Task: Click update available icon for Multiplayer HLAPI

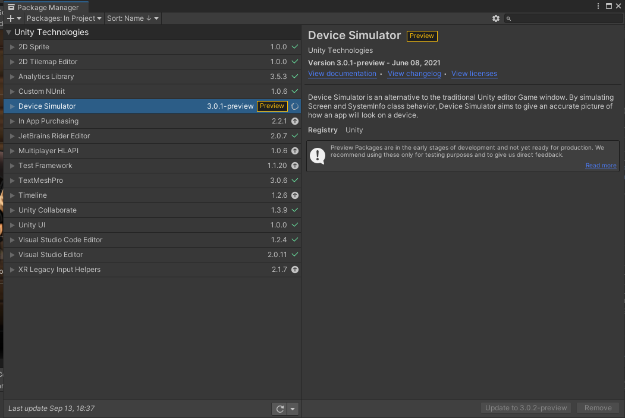Action: 295,151
